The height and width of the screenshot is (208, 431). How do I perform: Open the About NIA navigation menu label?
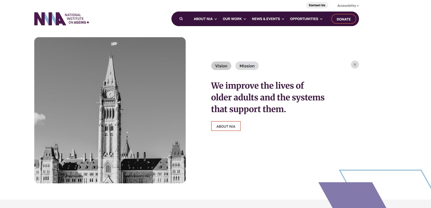tap(203, 19)
